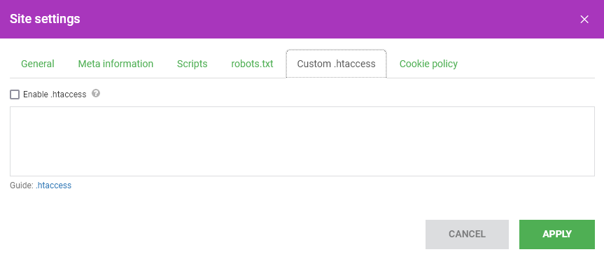604x259 pixels.
Task: Select the robots.txt tab
Action: point(253,64)
